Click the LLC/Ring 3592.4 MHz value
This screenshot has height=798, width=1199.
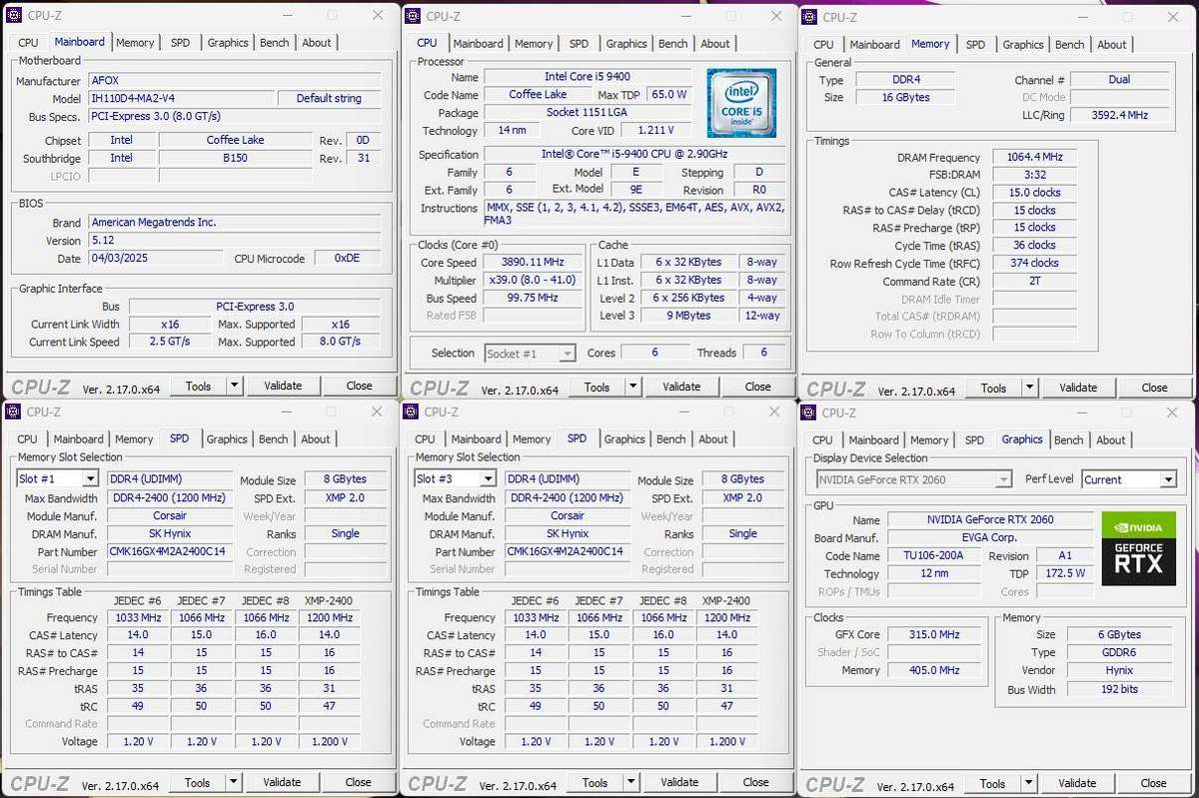coord(1119,116)
